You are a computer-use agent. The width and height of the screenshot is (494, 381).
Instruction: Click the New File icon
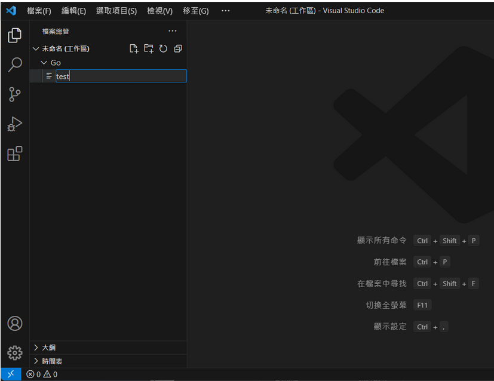pos(134,48)
